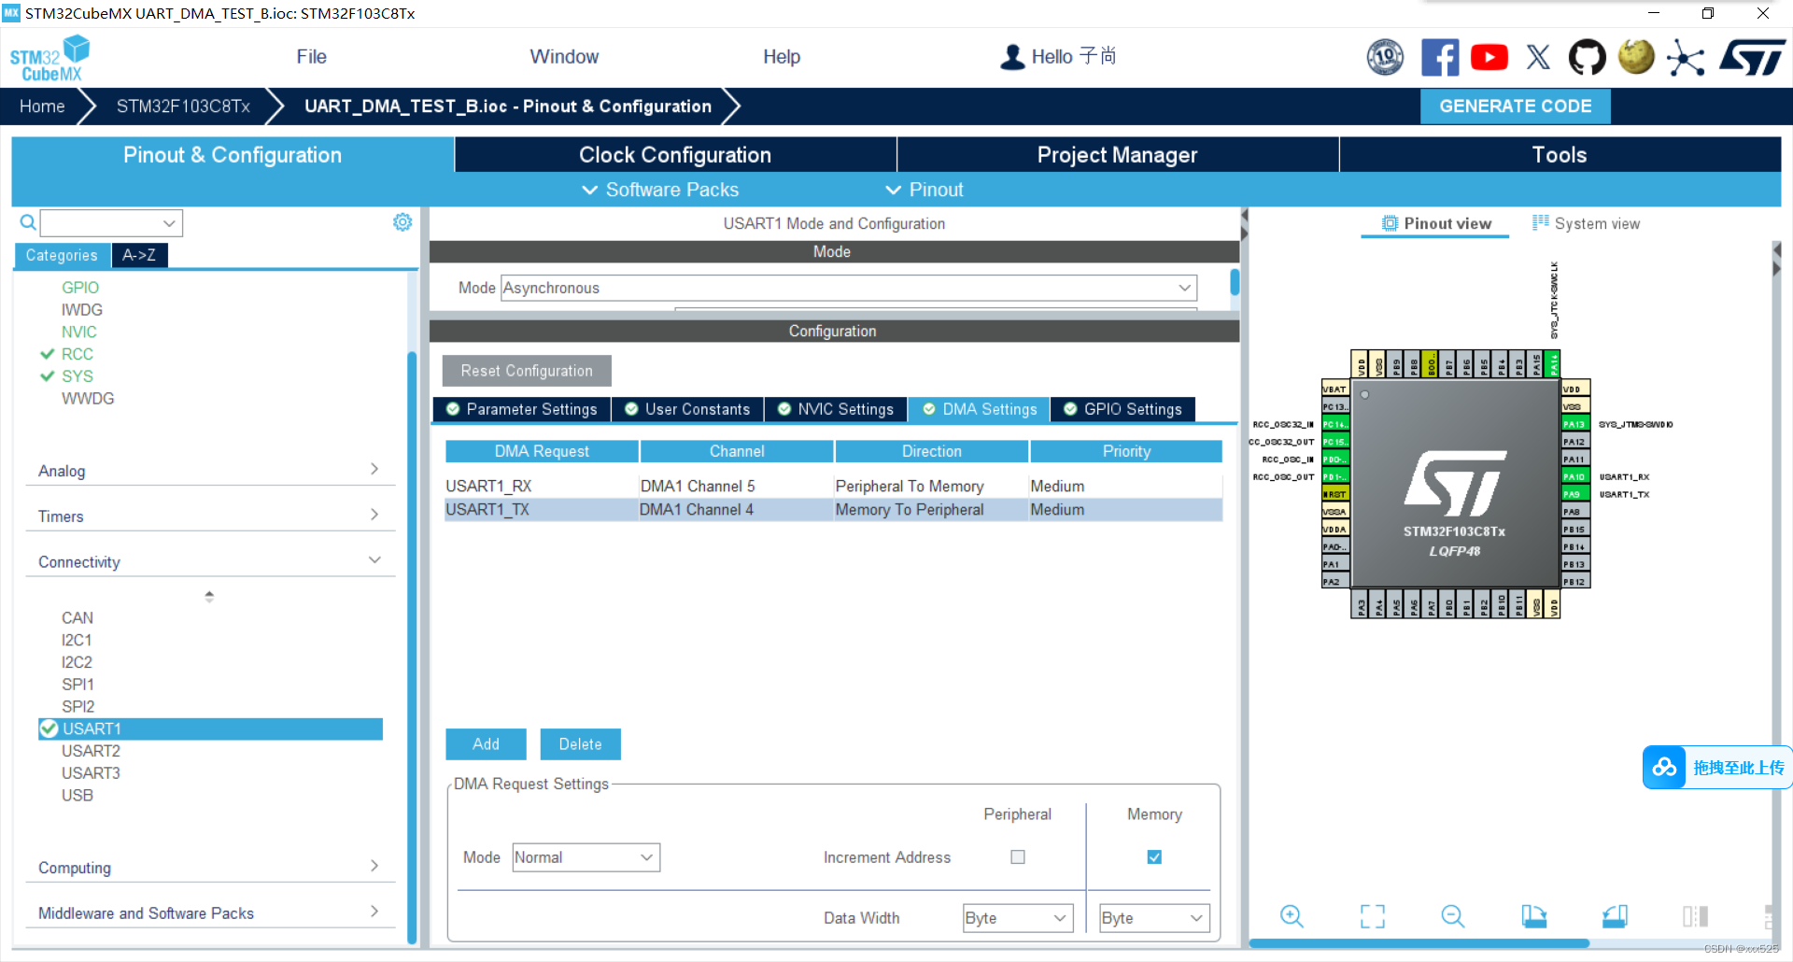This screenshot has width=1793, height=962.
Task: Toggle Memory increment address checkbox
Action: pos(1154,856)
